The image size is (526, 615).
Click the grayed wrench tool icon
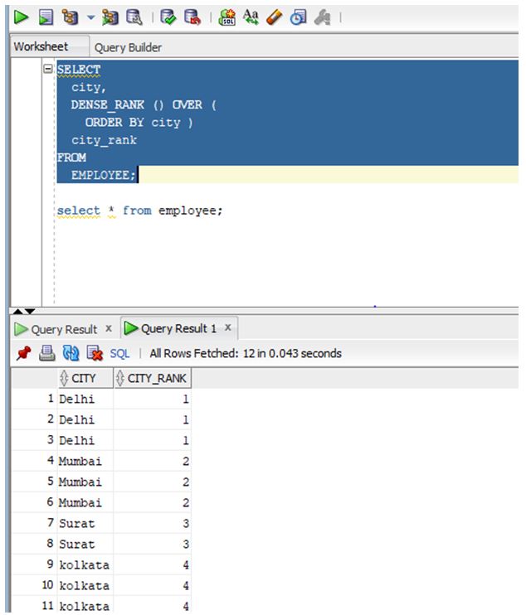point(322,17)
